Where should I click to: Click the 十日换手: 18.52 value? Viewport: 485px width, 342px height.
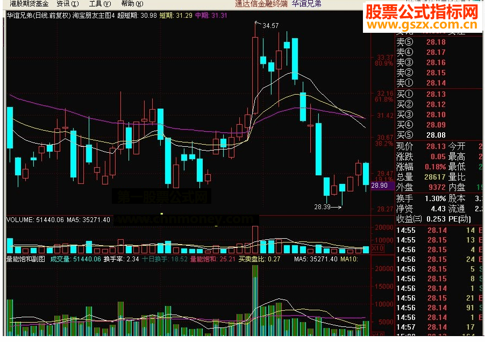(x=165, y=259)
